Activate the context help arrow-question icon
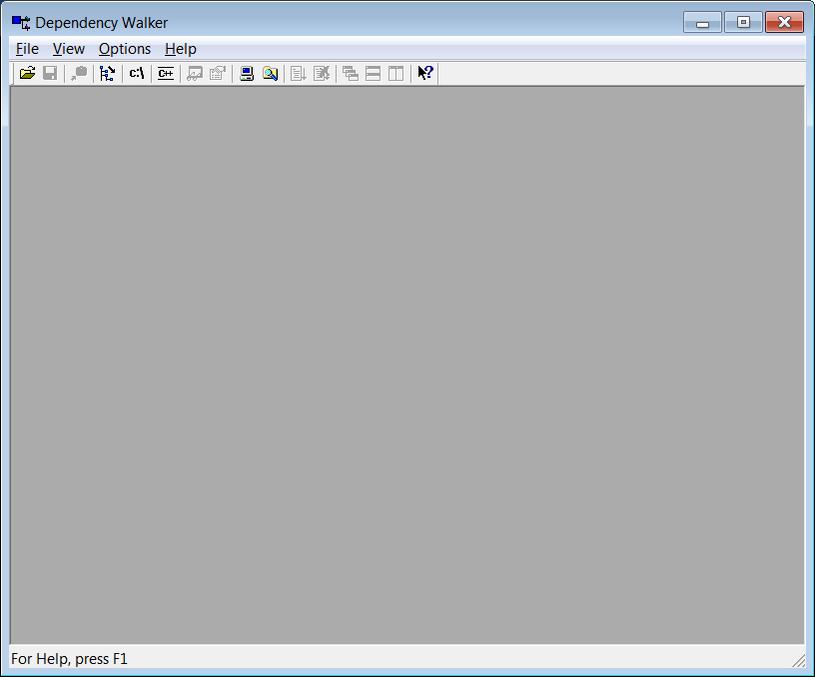This screenshot has width=815, height=677. tap(425, 73)
